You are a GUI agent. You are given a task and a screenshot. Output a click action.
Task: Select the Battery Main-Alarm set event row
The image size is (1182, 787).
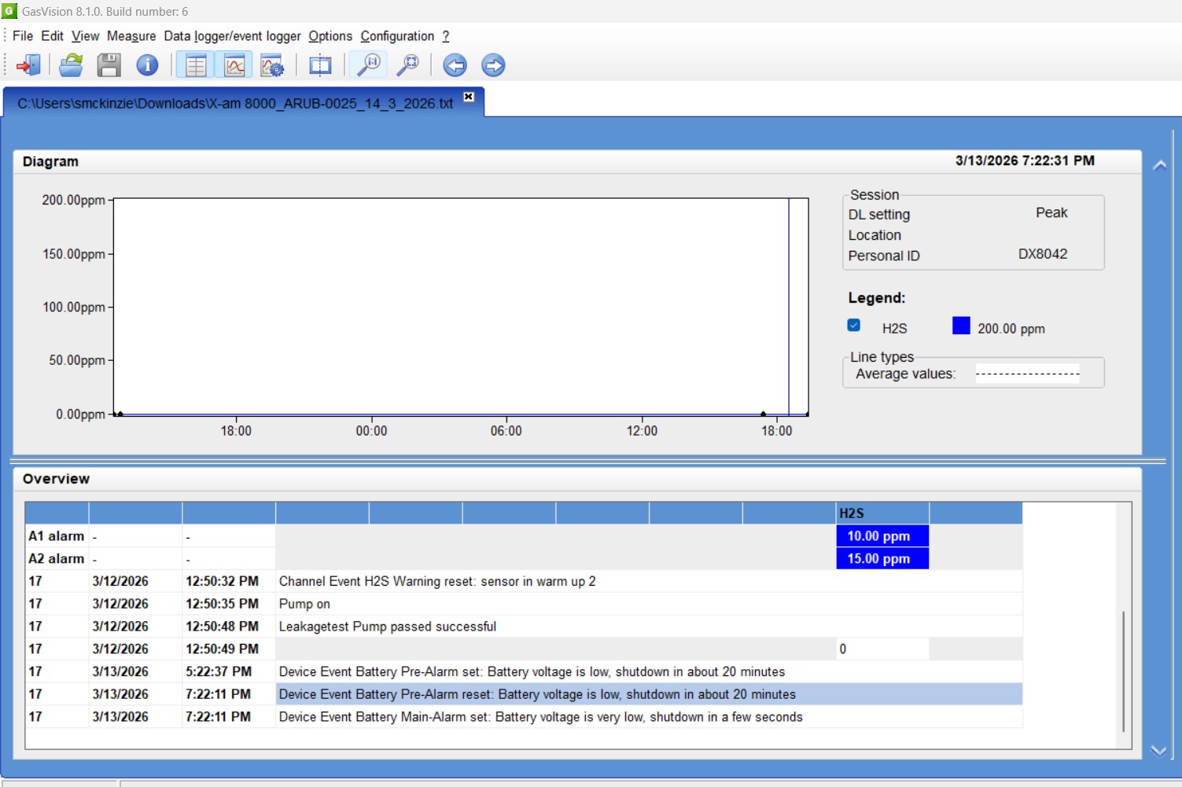(x=540, y=717)
